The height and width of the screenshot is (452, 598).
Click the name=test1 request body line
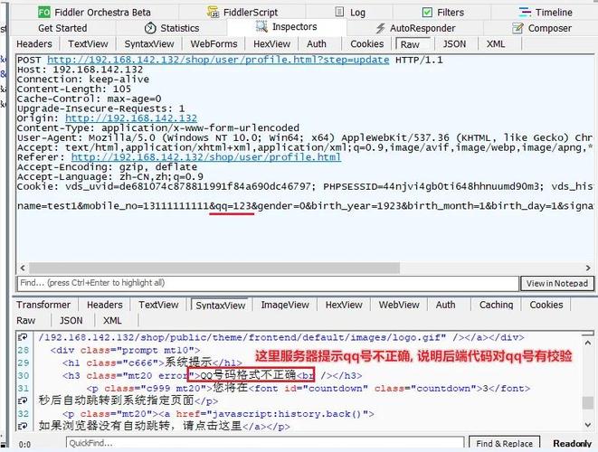305,206
